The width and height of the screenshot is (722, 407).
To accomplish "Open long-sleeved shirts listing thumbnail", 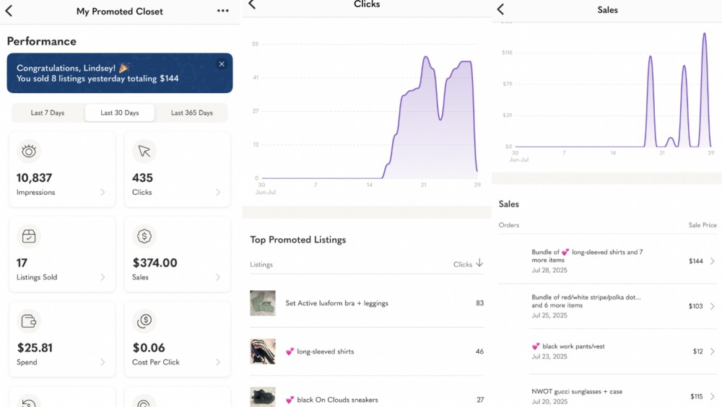I will [x=263, y=351].
